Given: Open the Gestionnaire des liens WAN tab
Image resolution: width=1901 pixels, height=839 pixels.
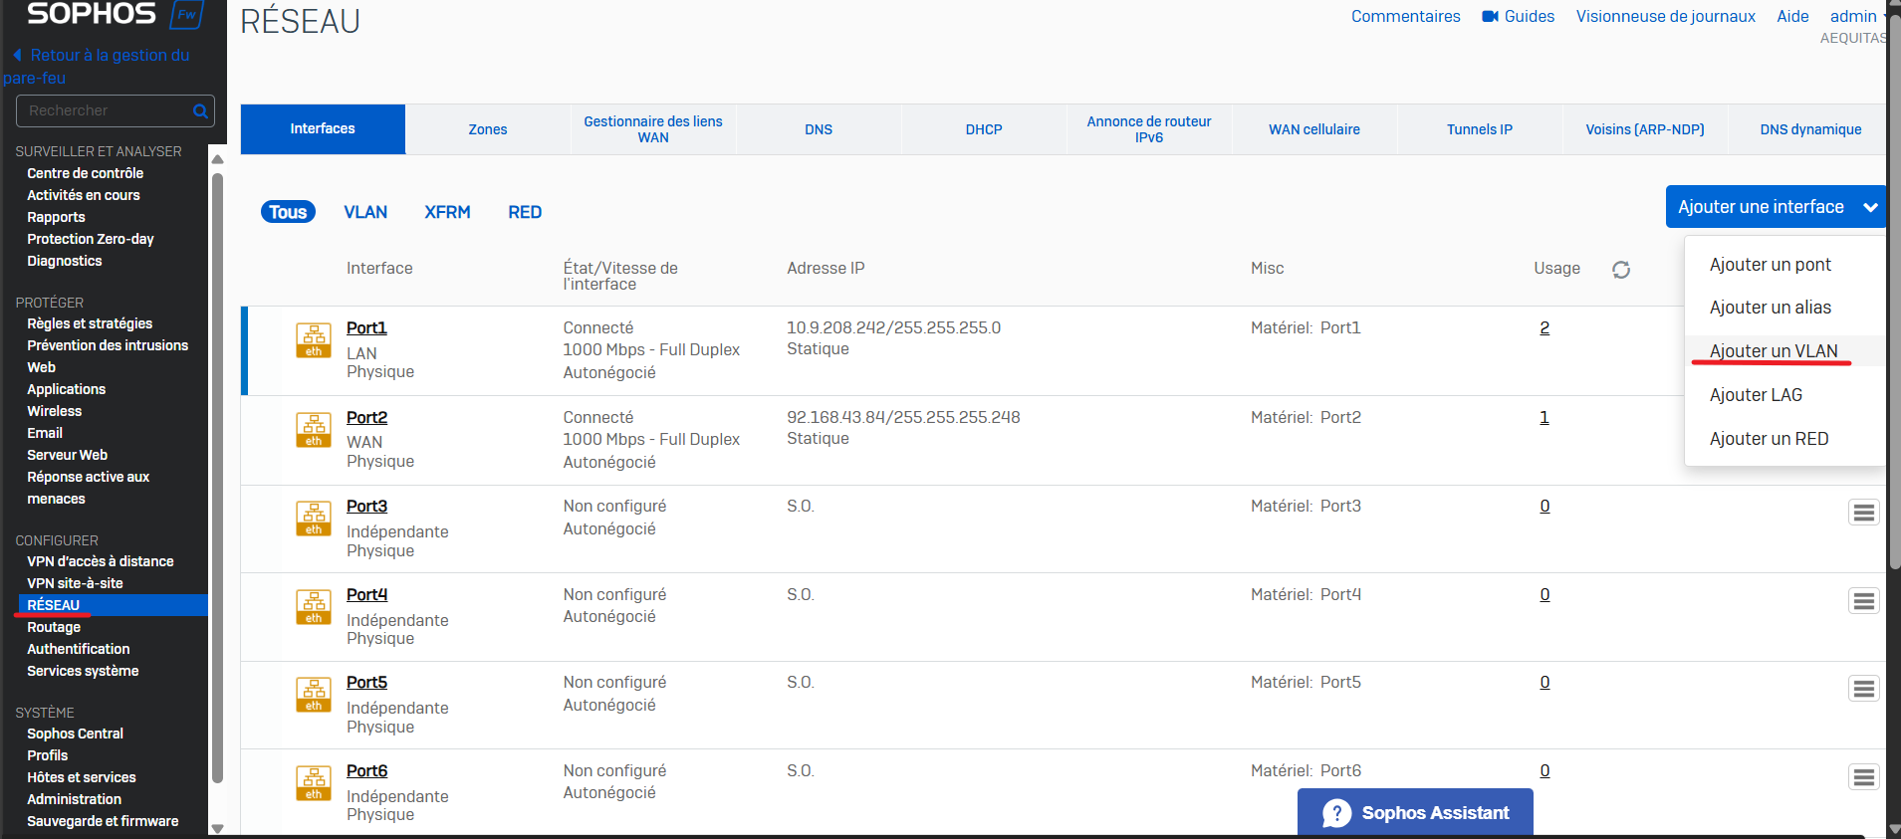Looking at the screenshot, I should [653, 129].
